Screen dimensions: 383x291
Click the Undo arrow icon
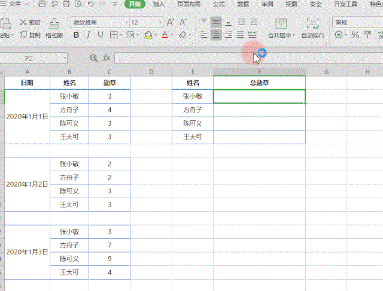(x=90, y=4)
